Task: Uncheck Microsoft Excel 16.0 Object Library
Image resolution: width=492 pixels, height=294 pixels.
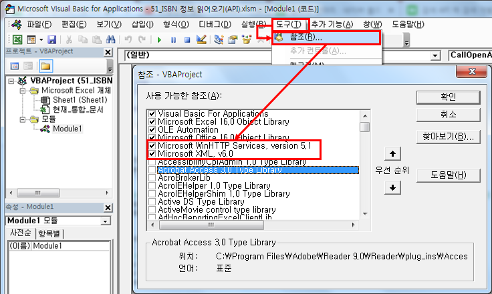Action: 152,121
